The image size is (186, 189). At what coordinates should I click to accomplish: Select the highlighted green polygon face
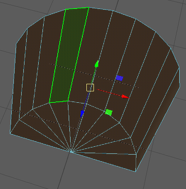coord(69,55)
